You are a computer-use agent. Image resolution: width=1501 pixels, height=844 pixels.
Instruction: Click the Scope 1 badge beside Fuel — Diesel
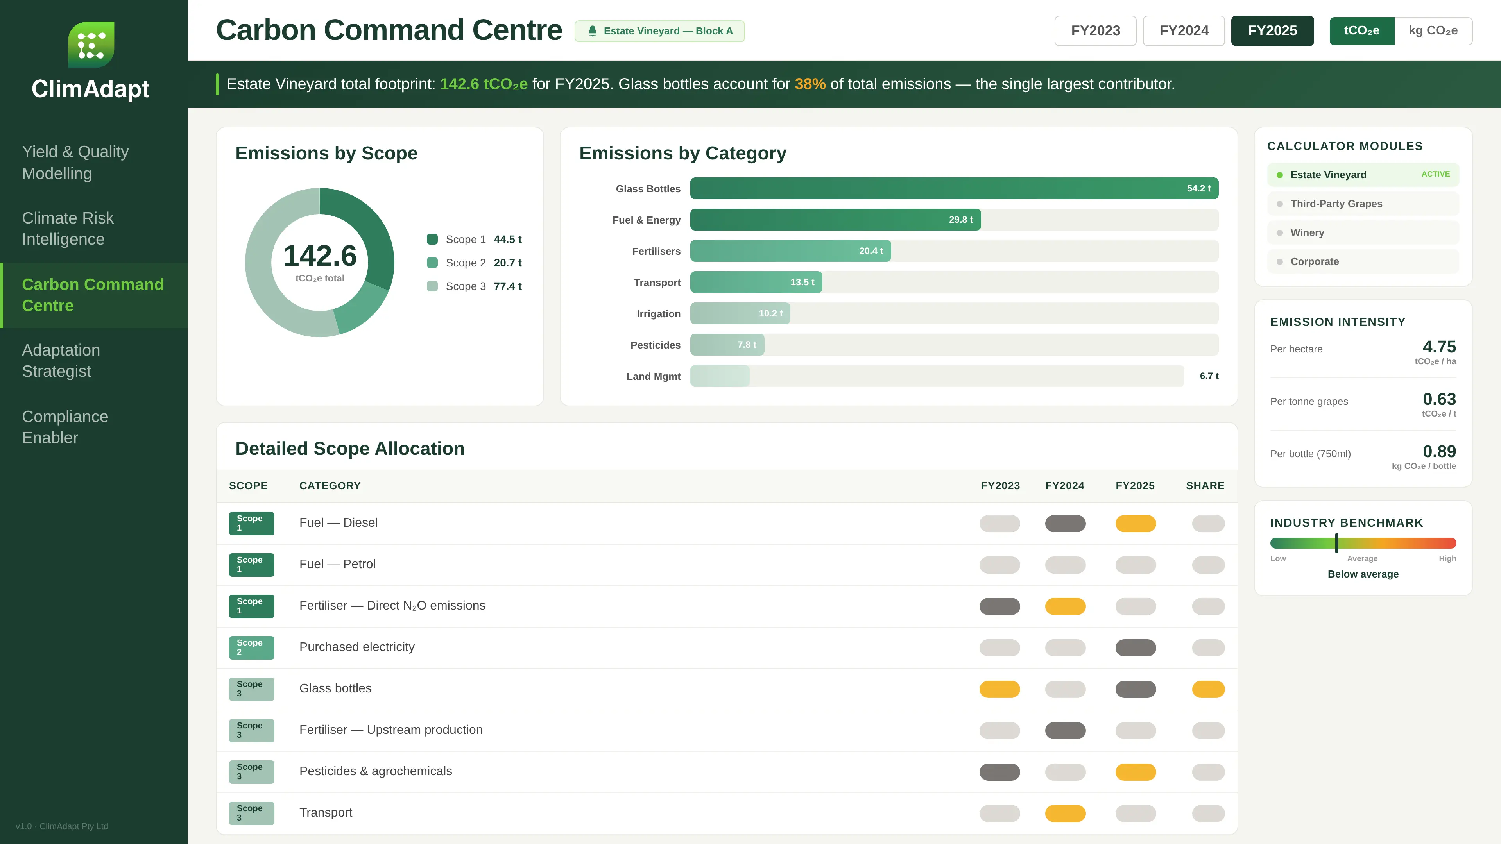(251, 523)
